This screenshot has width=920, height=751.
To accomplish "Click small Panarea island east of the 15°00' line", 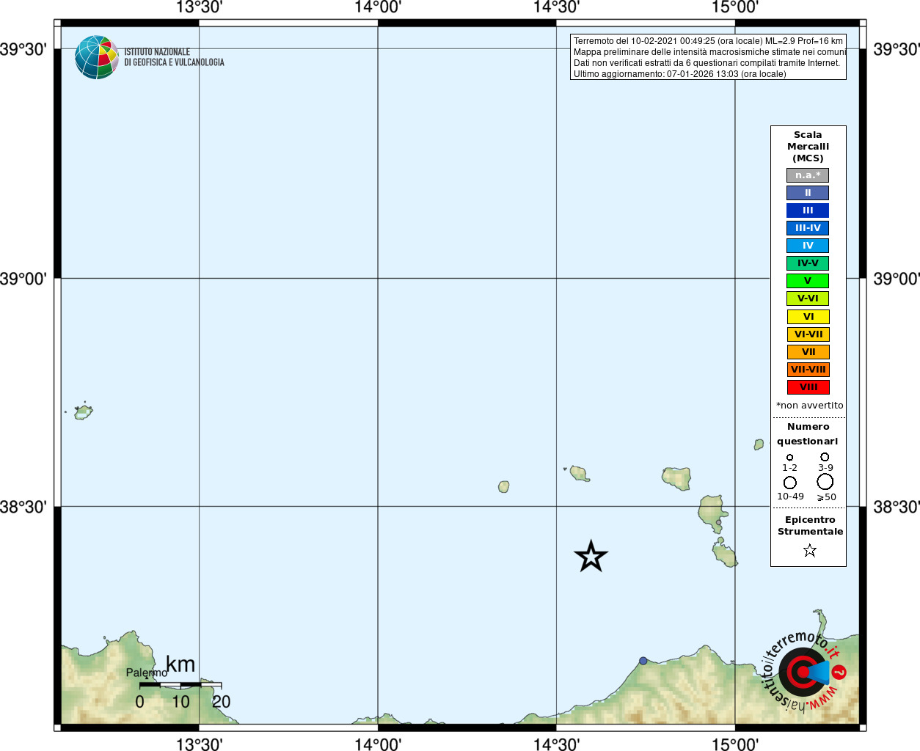I will (x=759, y=444).
